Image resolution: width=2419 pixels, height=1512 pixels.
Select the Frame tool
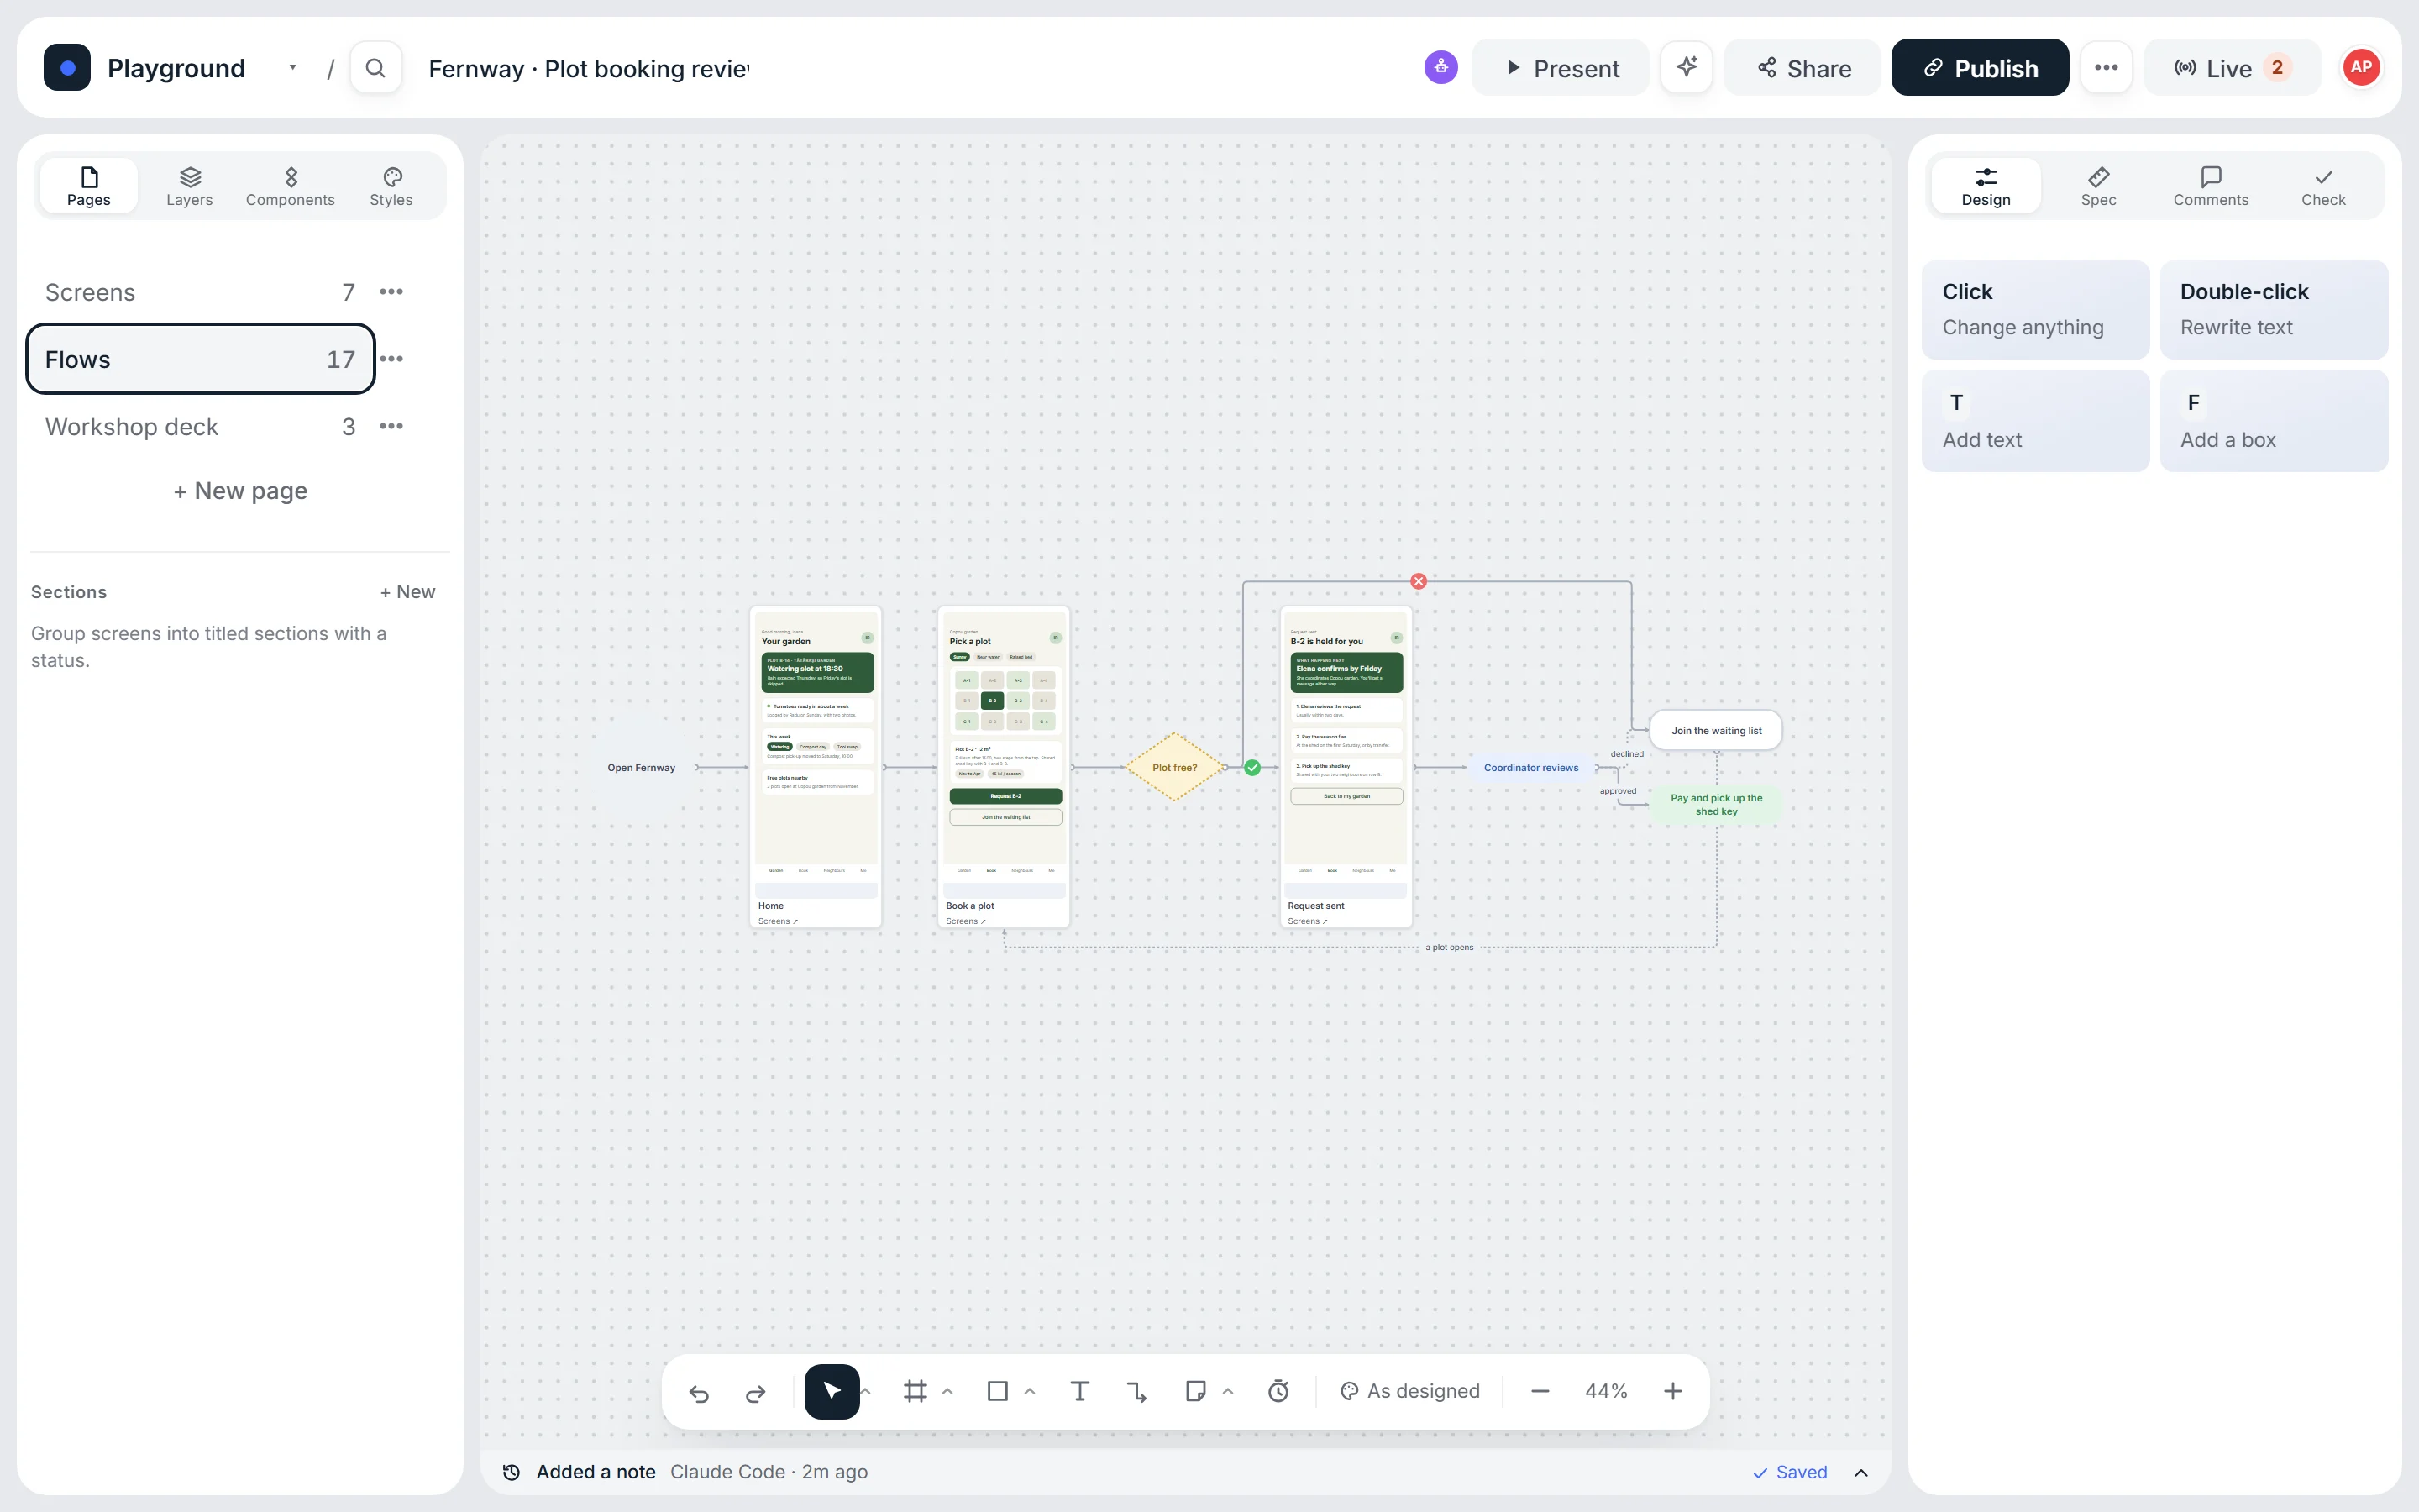point(915,1392)
